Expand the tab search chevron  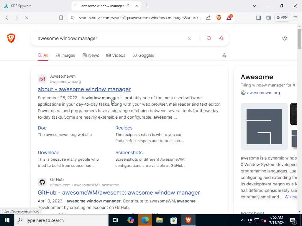coord(255,6)
